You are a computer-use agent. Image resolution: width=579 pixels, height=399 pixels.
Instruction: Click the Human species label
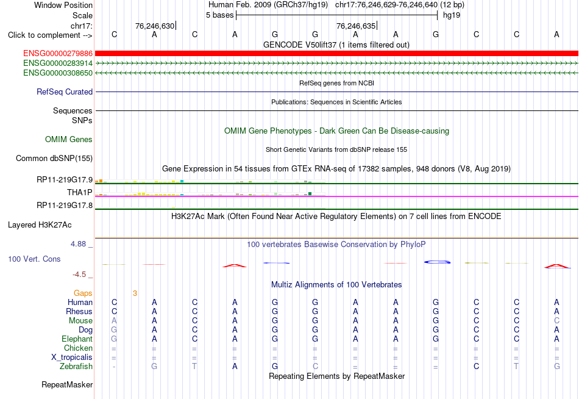pyautogui.click(x=80, y=303)
